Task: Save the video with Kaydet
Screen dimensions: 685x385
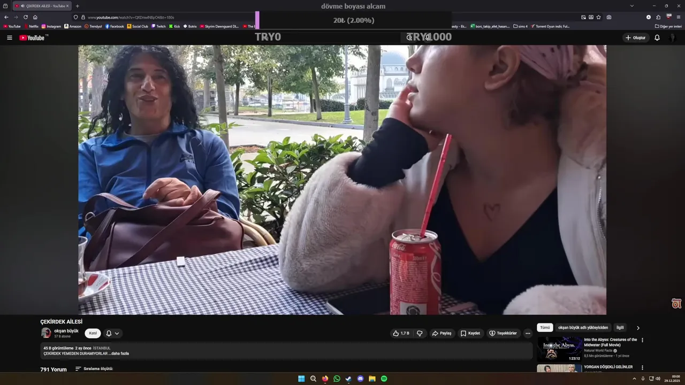Action: coord(470,333)
